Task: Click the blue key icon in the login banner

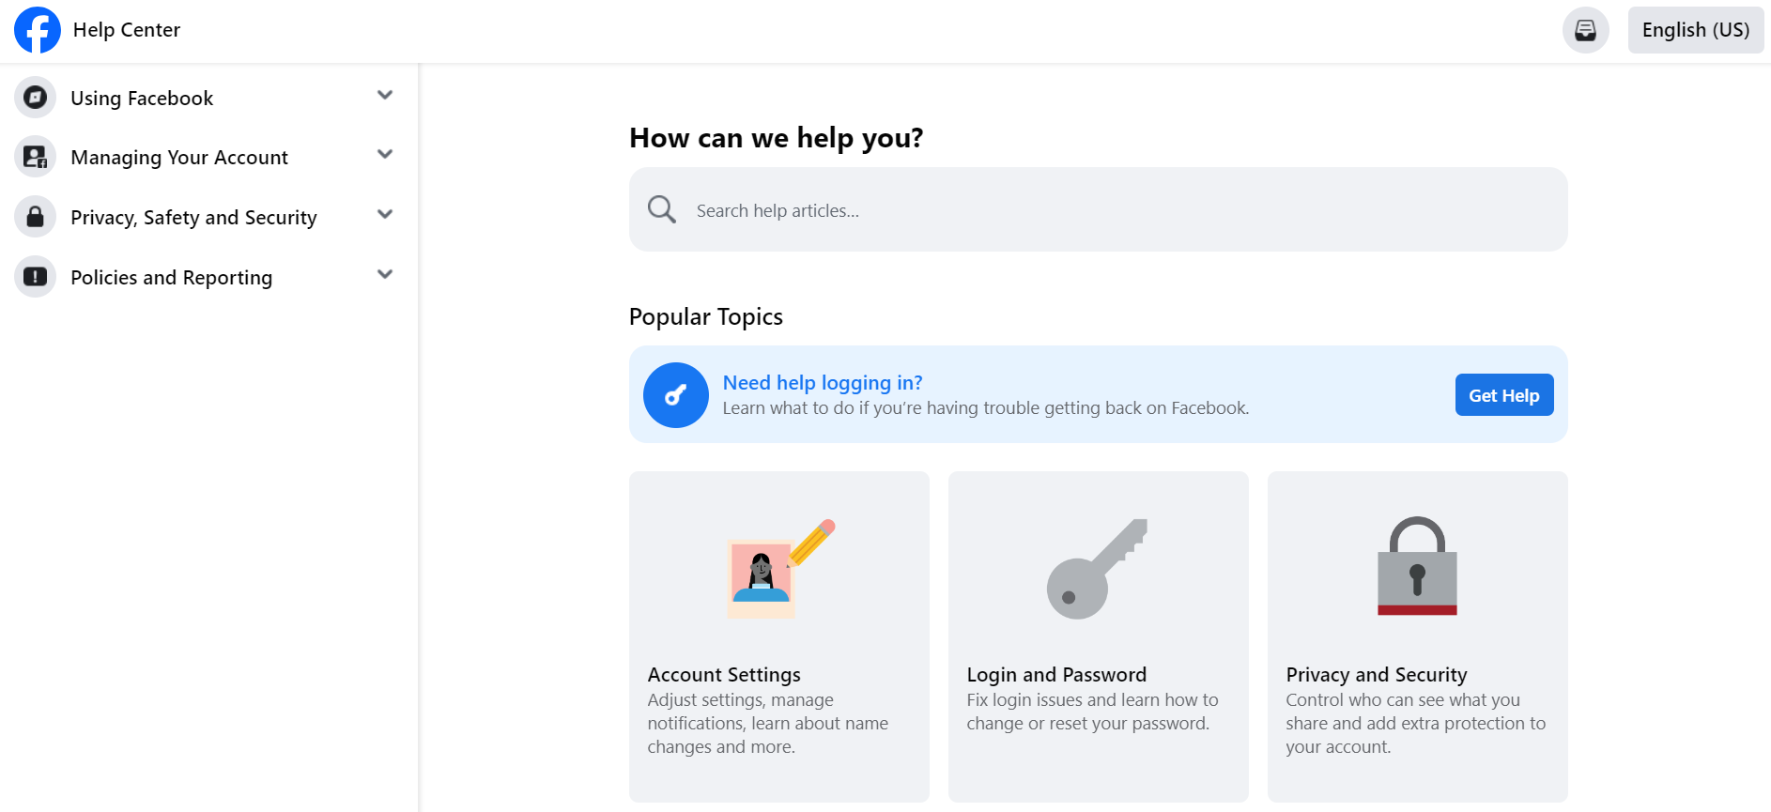Action: pos(675,394)
